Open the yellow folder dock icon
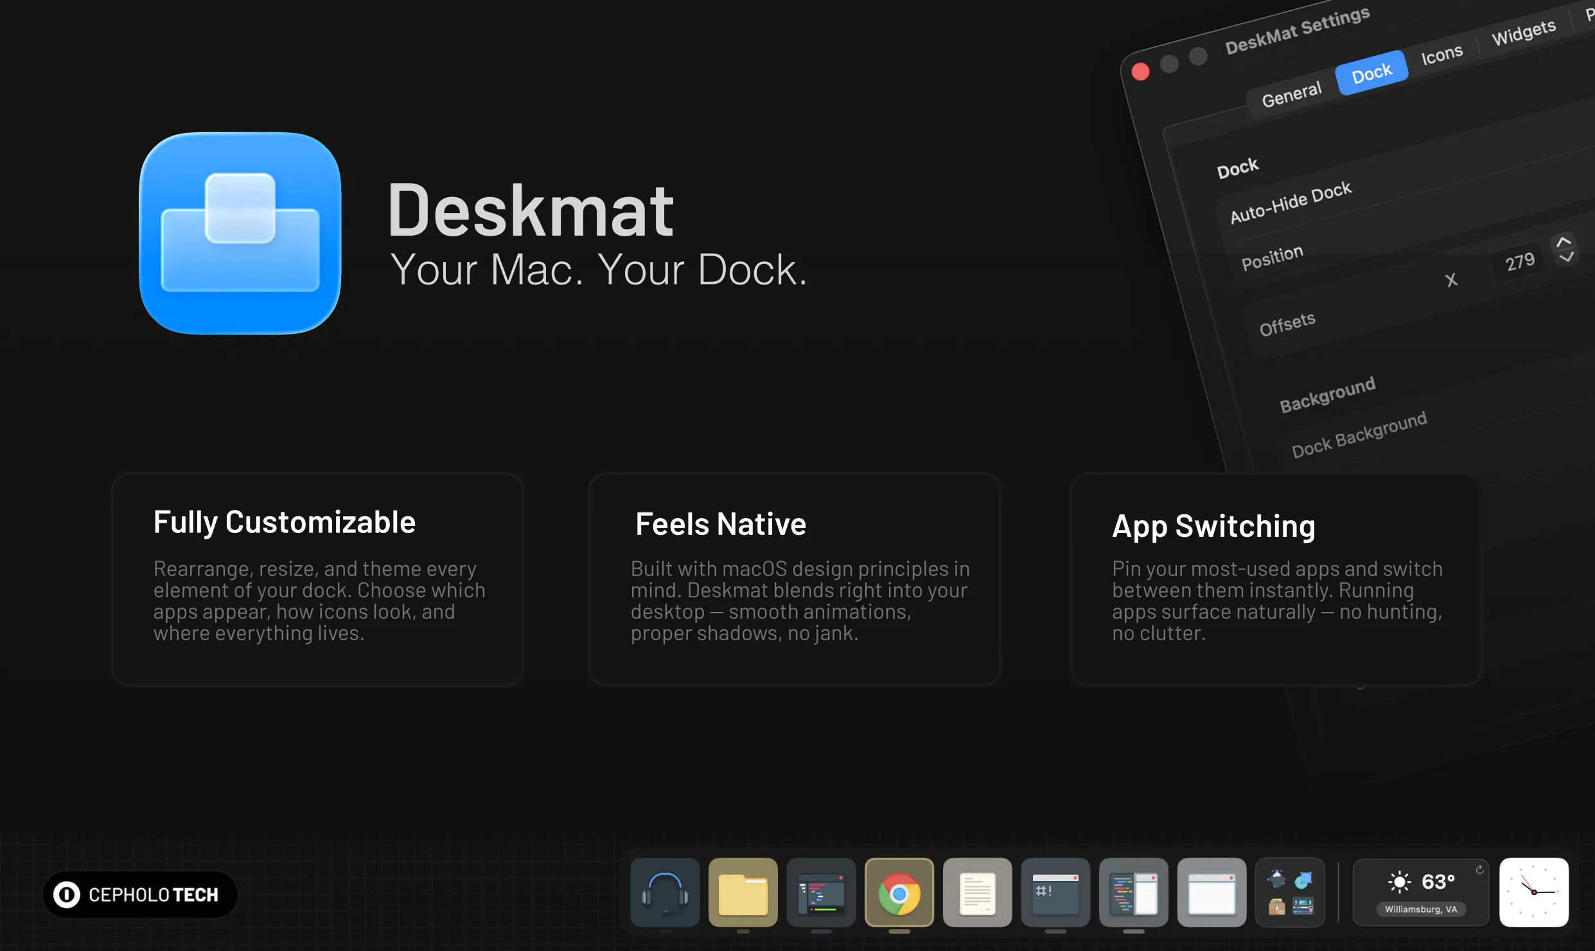Viewport: 1595px width, 951px height. pyautogui.click(x=743, y=892)
